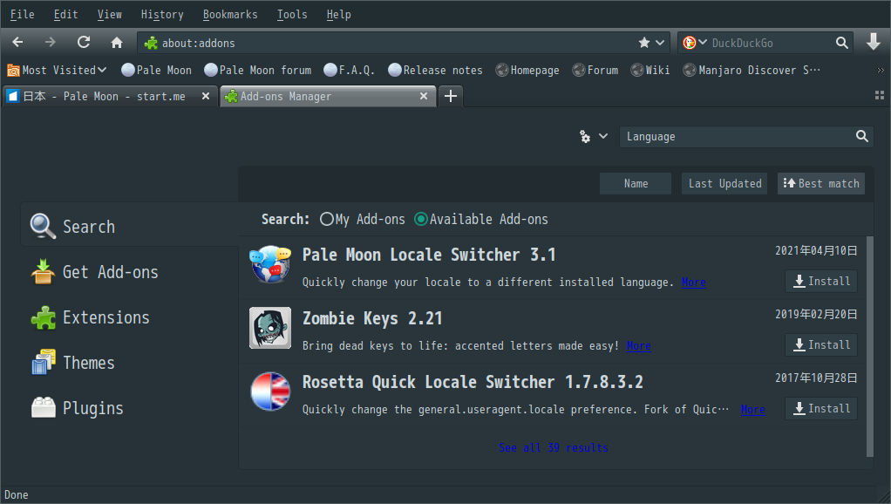Sort results by Name
Viewport: 891px width, 504px height.
coord(636,183)
